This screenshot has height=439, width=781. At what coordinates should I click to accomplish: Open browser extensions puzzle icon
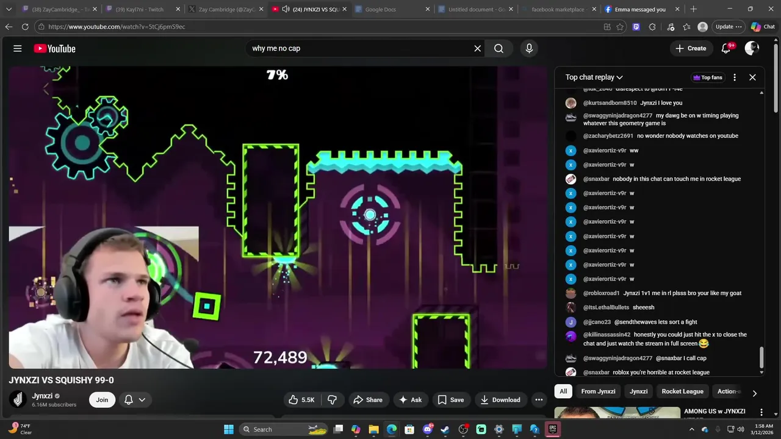click(652, 27)
